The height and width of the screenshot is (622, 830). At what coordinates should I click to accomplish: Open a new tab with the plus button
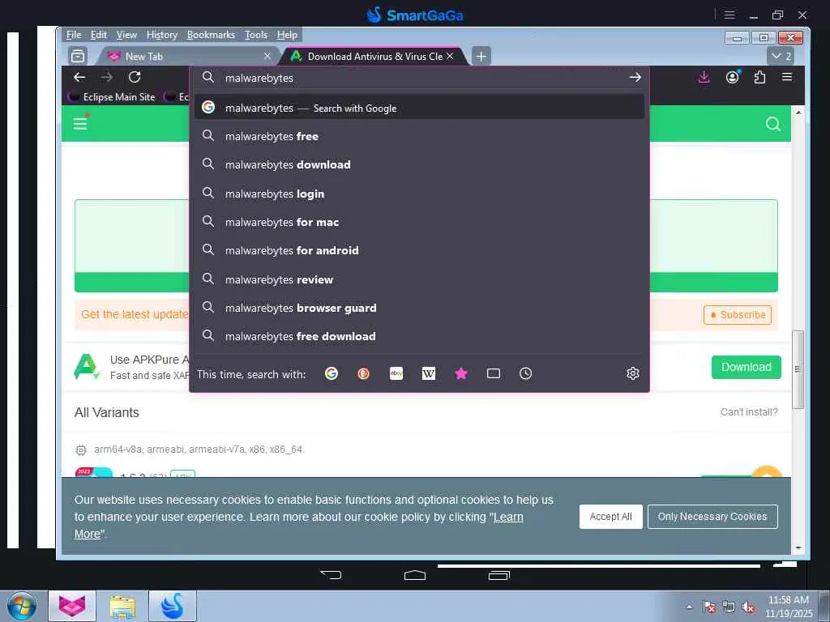pyautogui.click(x=481, y=56)
